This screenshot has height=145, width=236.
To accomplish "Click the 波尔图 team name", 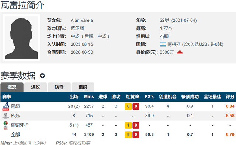I will click(x=77, y=28).
